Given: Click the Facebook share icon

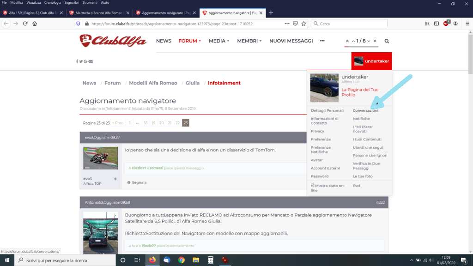Looking at the screenshot, I should tap(77, 61).
